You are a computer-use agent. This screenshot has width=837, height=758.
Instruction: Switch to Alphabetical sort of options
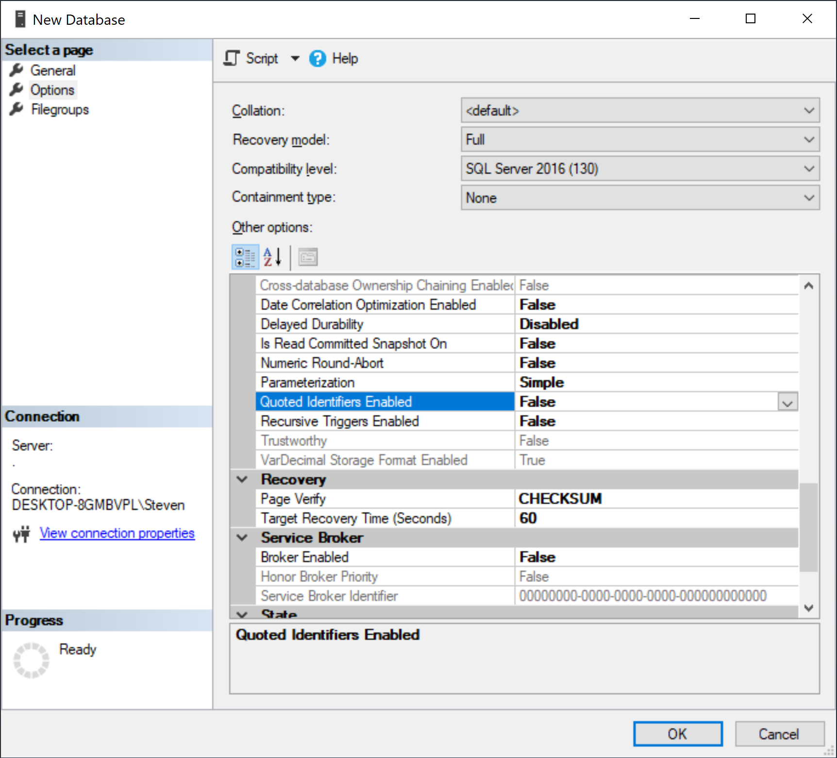[x=272, y=257]
